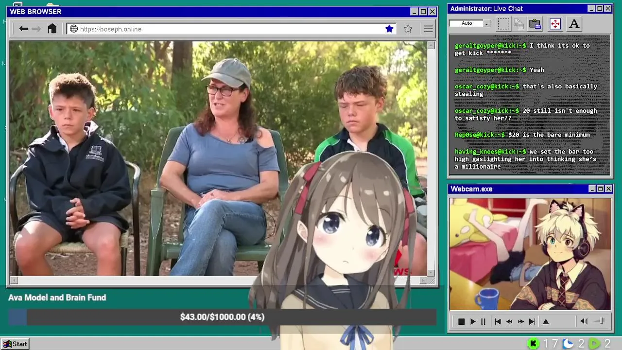Go back in the Web Browser

tap(23, 29)
